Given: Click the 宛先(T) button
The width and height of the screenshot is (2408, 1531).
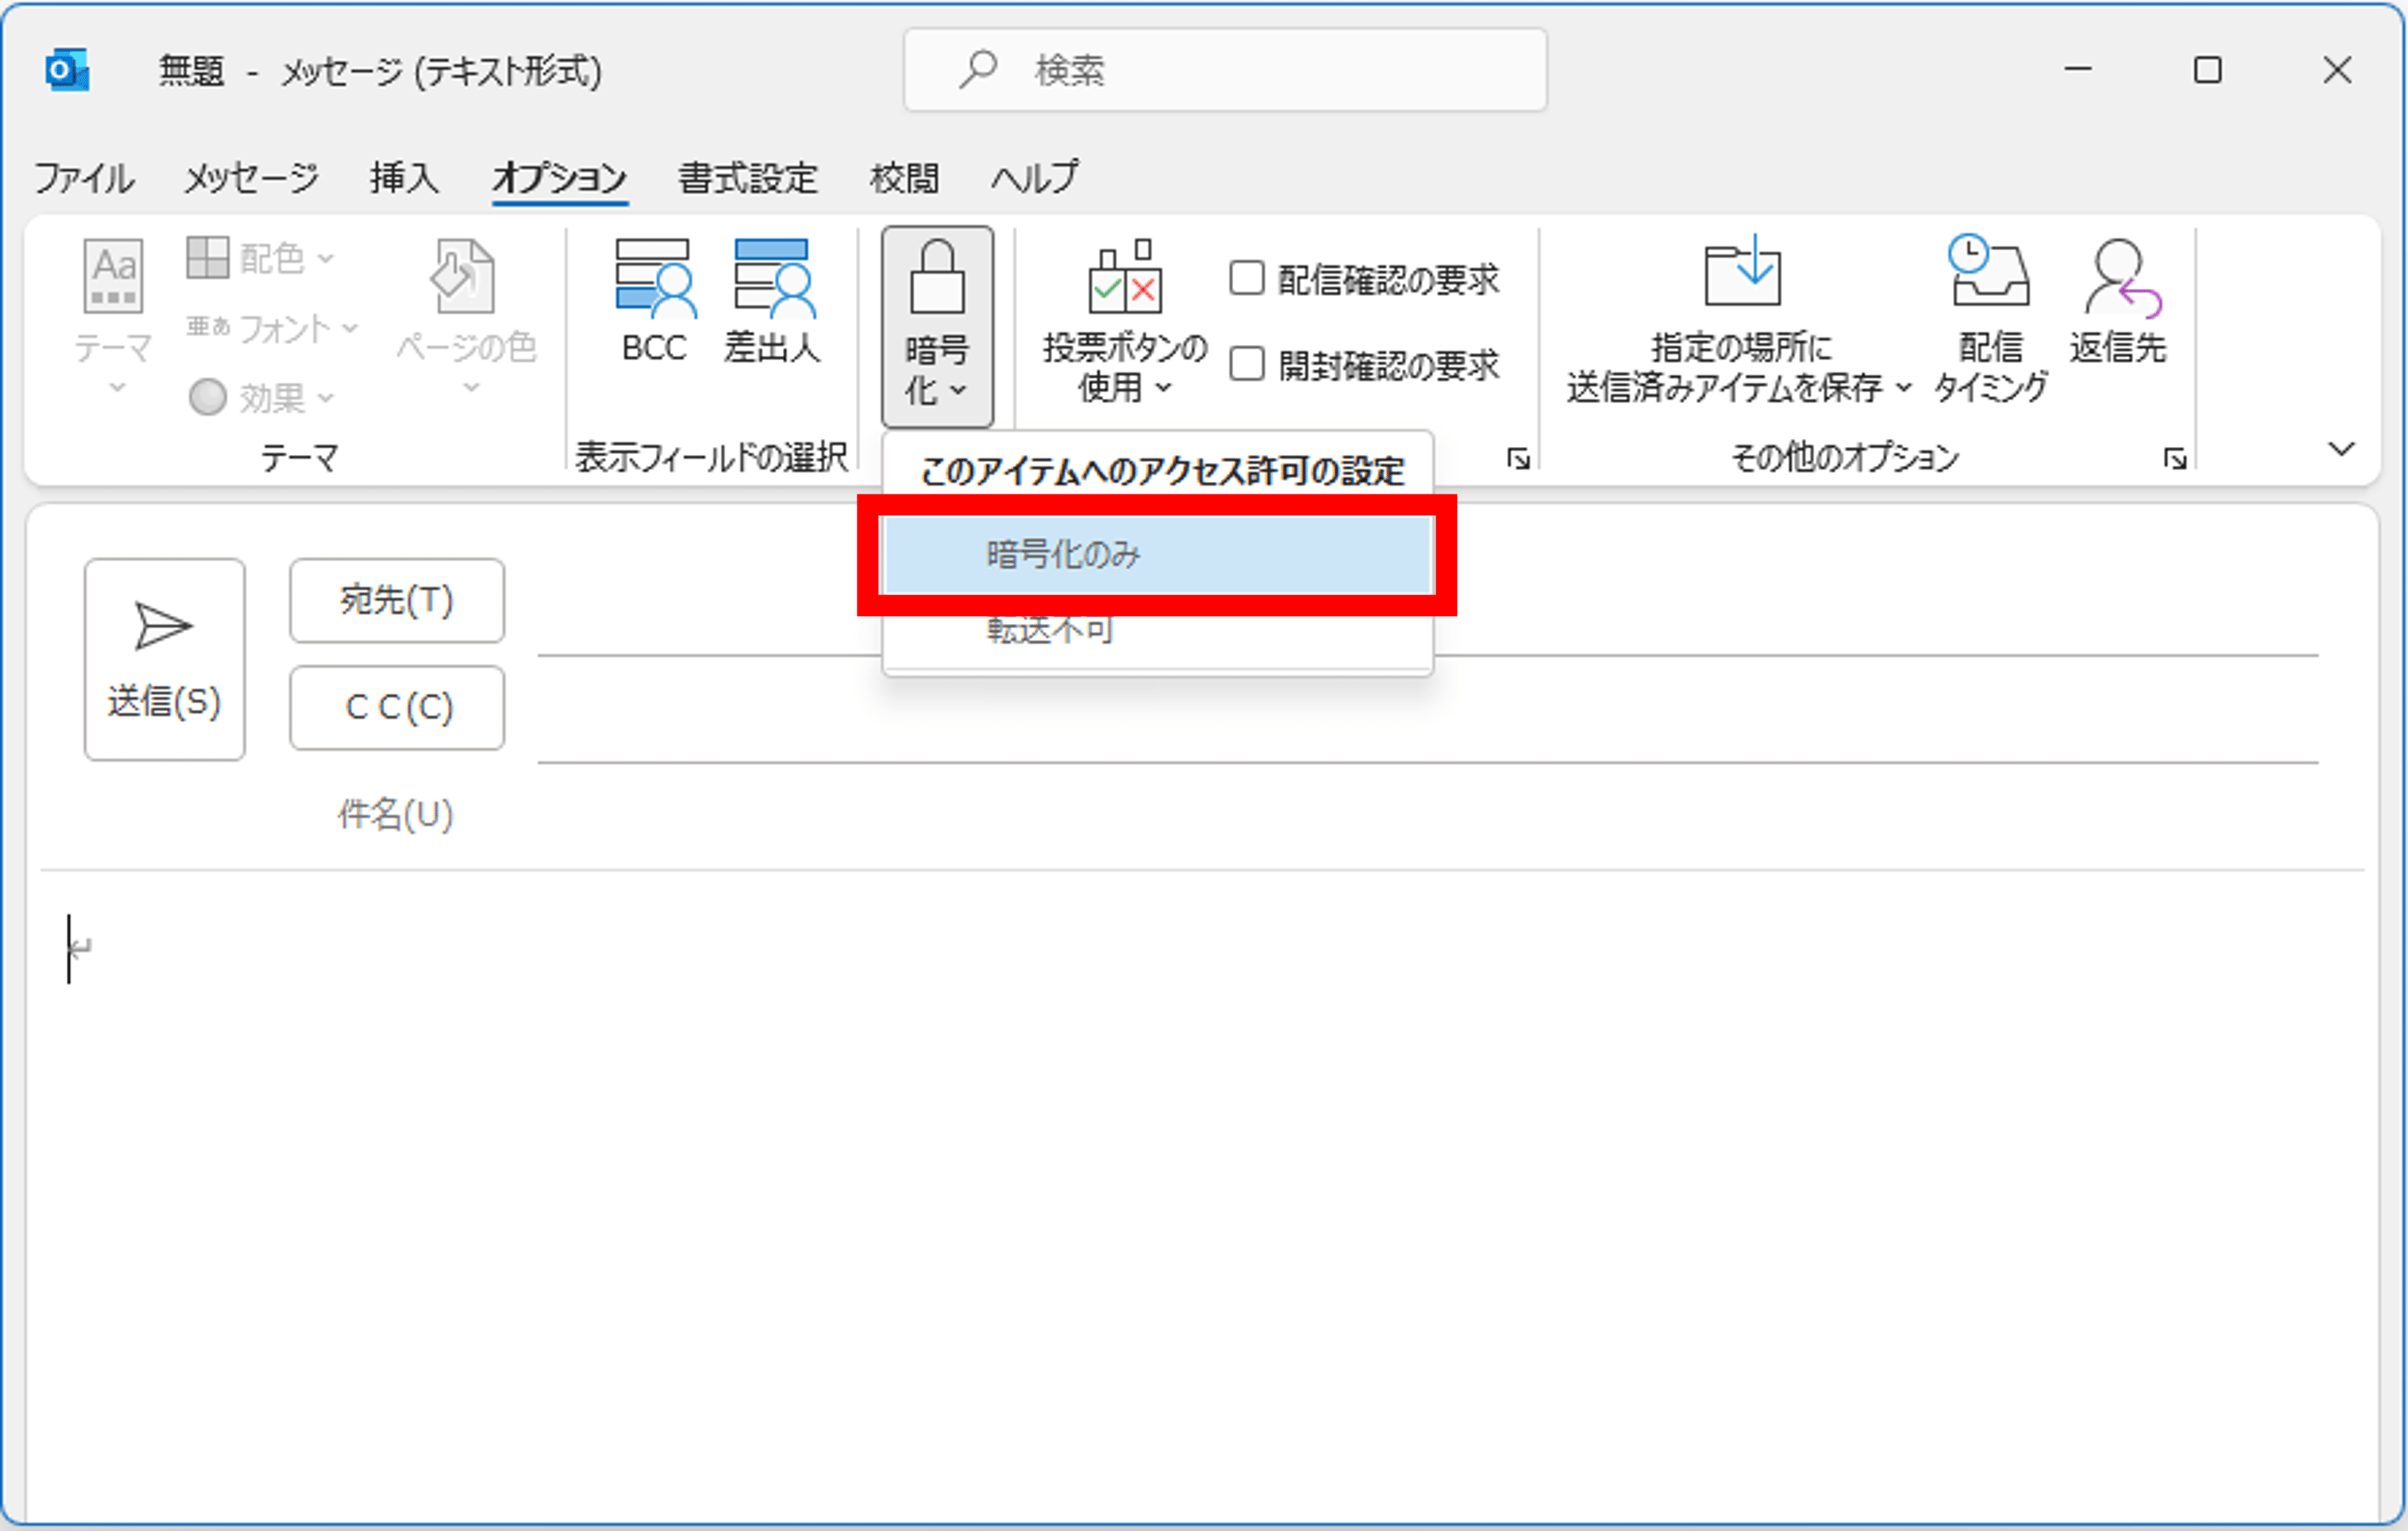Looking at the screenshot, I should (x=396, y=601).
